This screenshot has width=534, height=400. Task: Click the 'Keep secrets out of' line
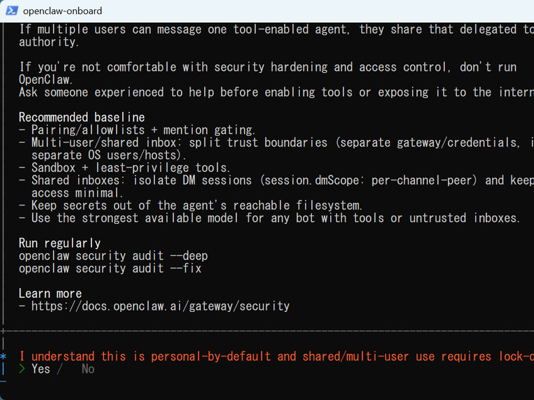(x=190, y=205)
